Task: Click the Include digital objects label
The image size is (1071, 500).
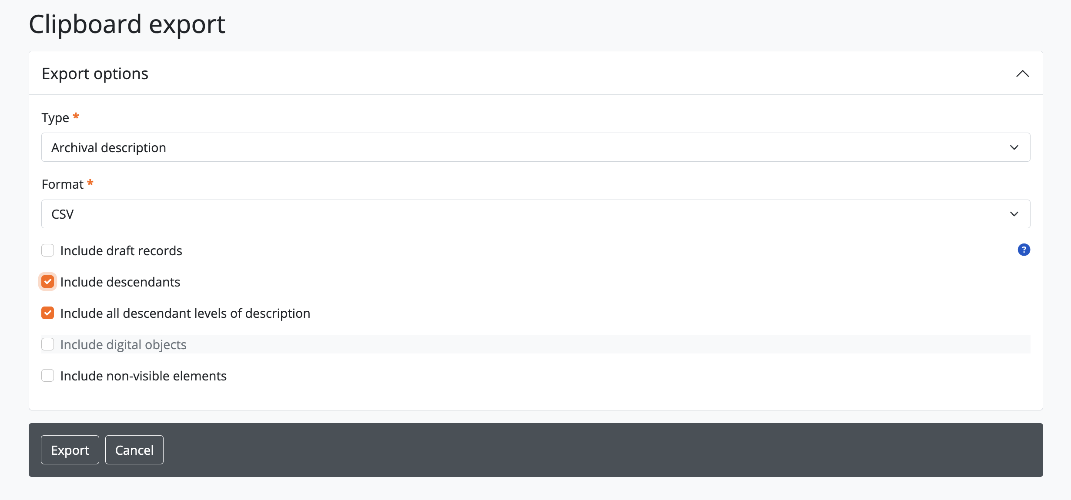Action: (x=124, y=345)
